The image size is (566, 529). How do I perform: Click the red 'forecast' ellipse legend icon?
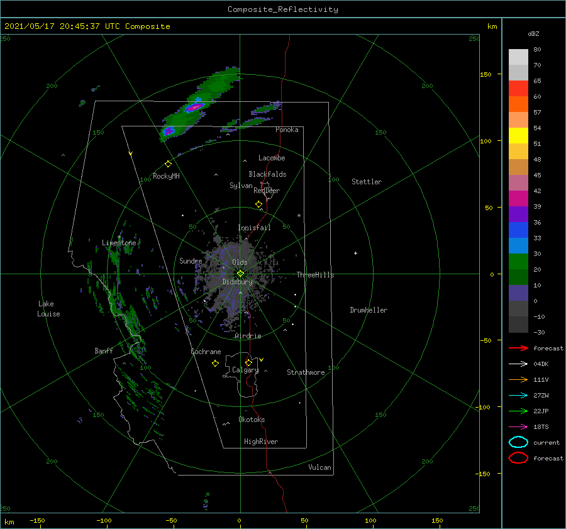point(518,458)
